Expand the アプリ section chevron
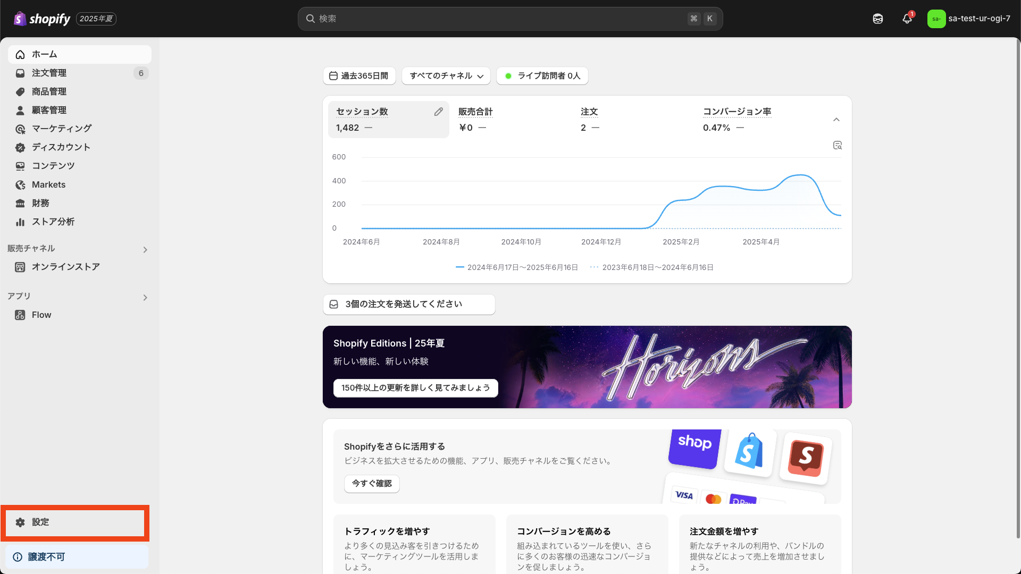This screenshot has height=574, width=1021. coord(145,297)
